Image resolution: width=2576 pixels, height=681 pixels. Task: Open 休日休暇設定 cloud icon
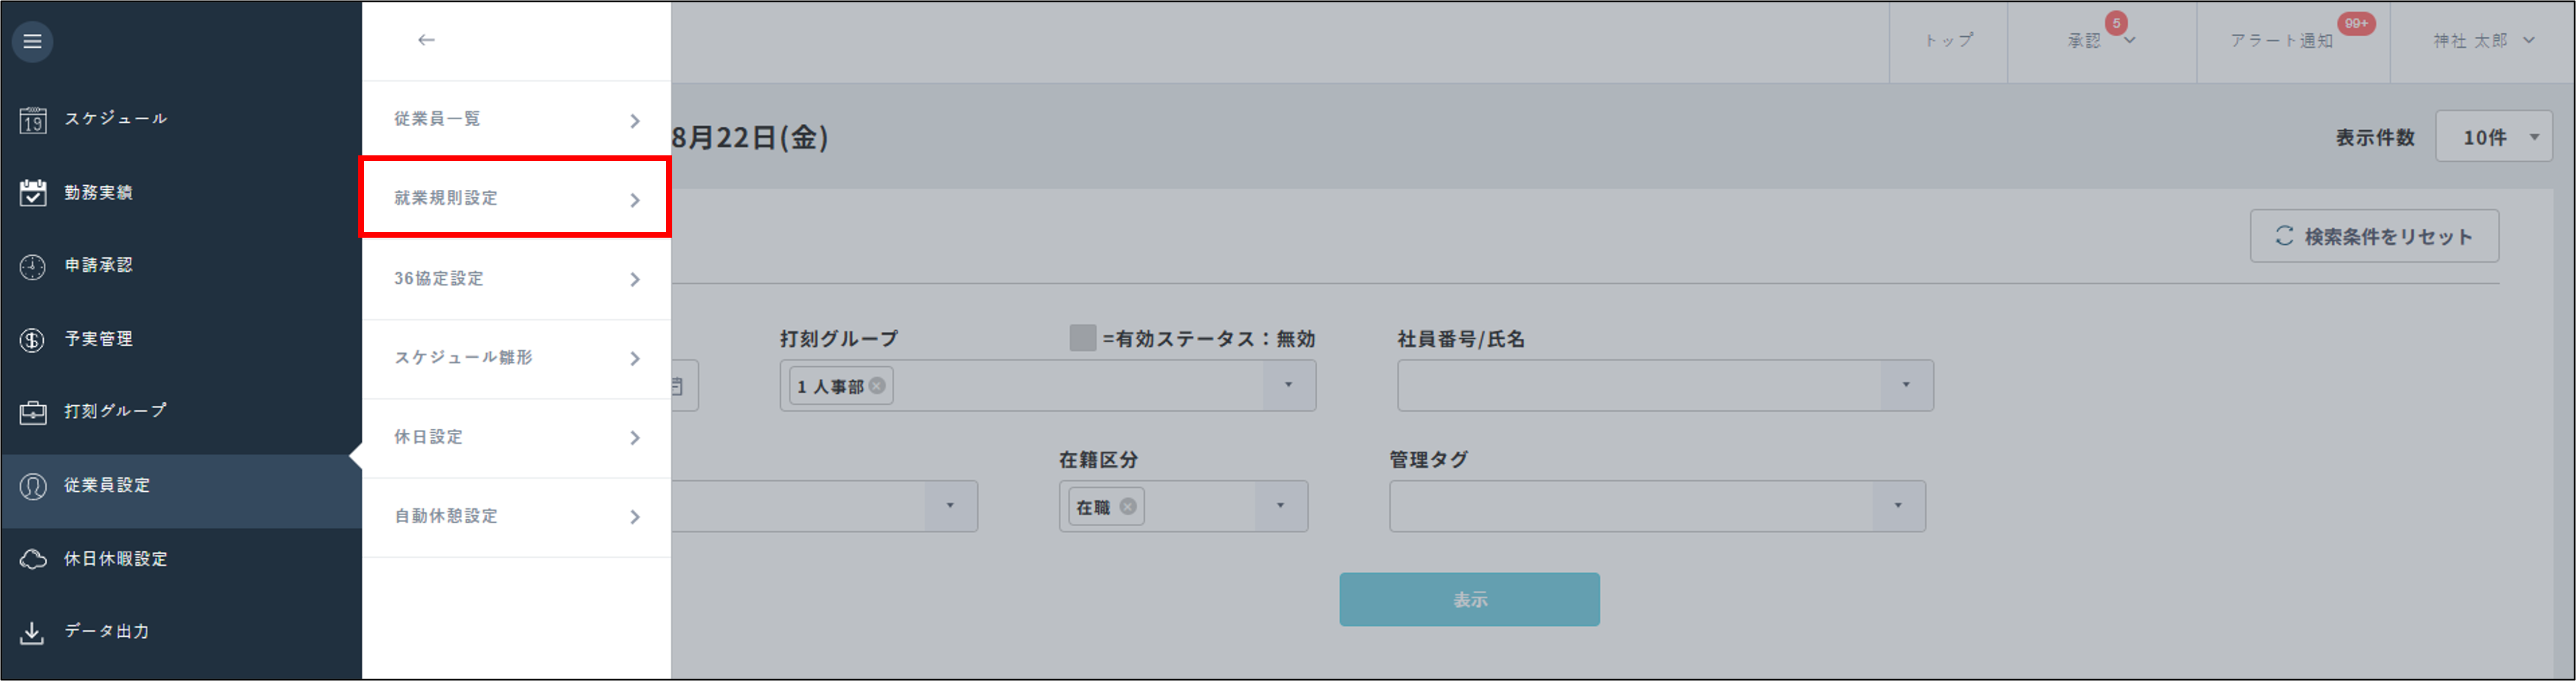[x=32, y=558]
